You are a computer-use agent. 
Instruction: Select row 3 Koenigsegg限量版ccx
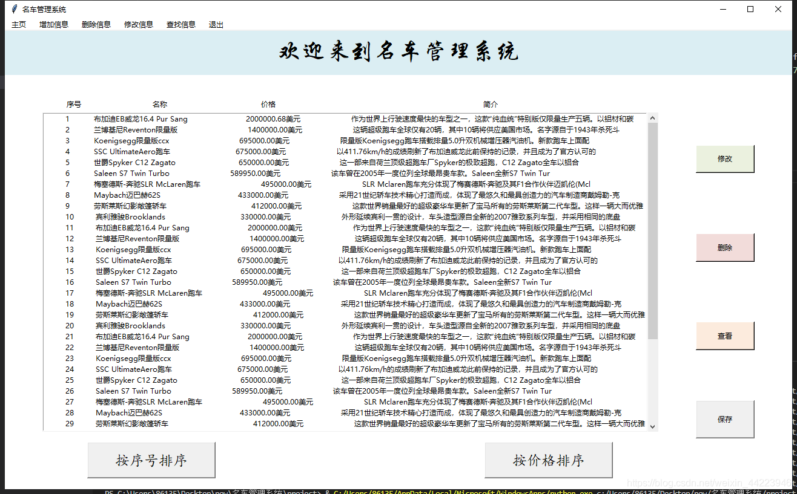pos(345,141)
